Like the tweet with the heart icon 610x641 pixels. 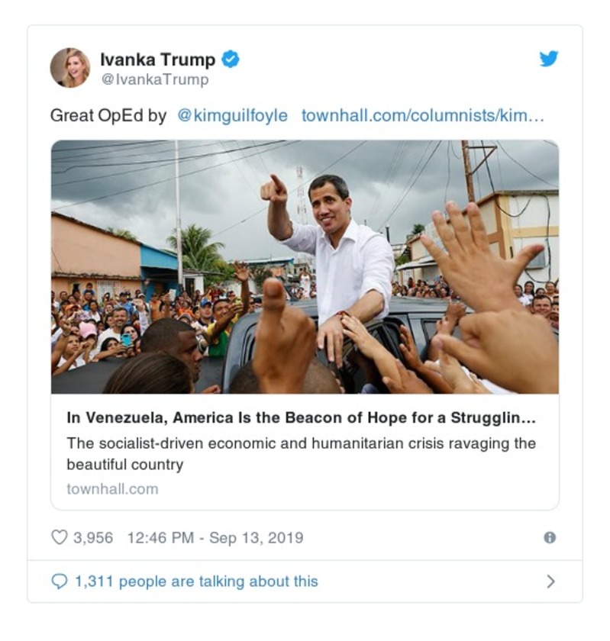pyautogui.click(x=59, y=537)
